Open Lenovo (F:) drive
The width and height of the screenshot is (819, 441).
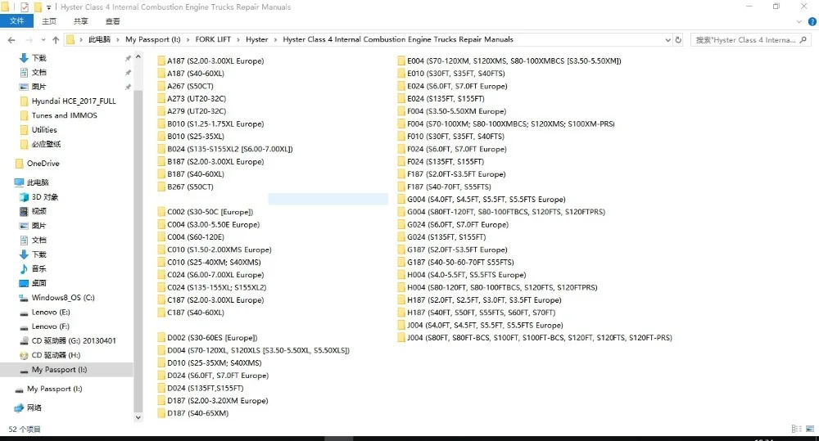click(x=50, y=326)
